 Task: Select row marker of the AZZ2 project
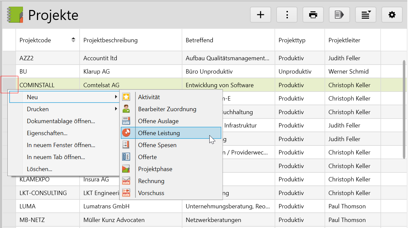(9, 58)
